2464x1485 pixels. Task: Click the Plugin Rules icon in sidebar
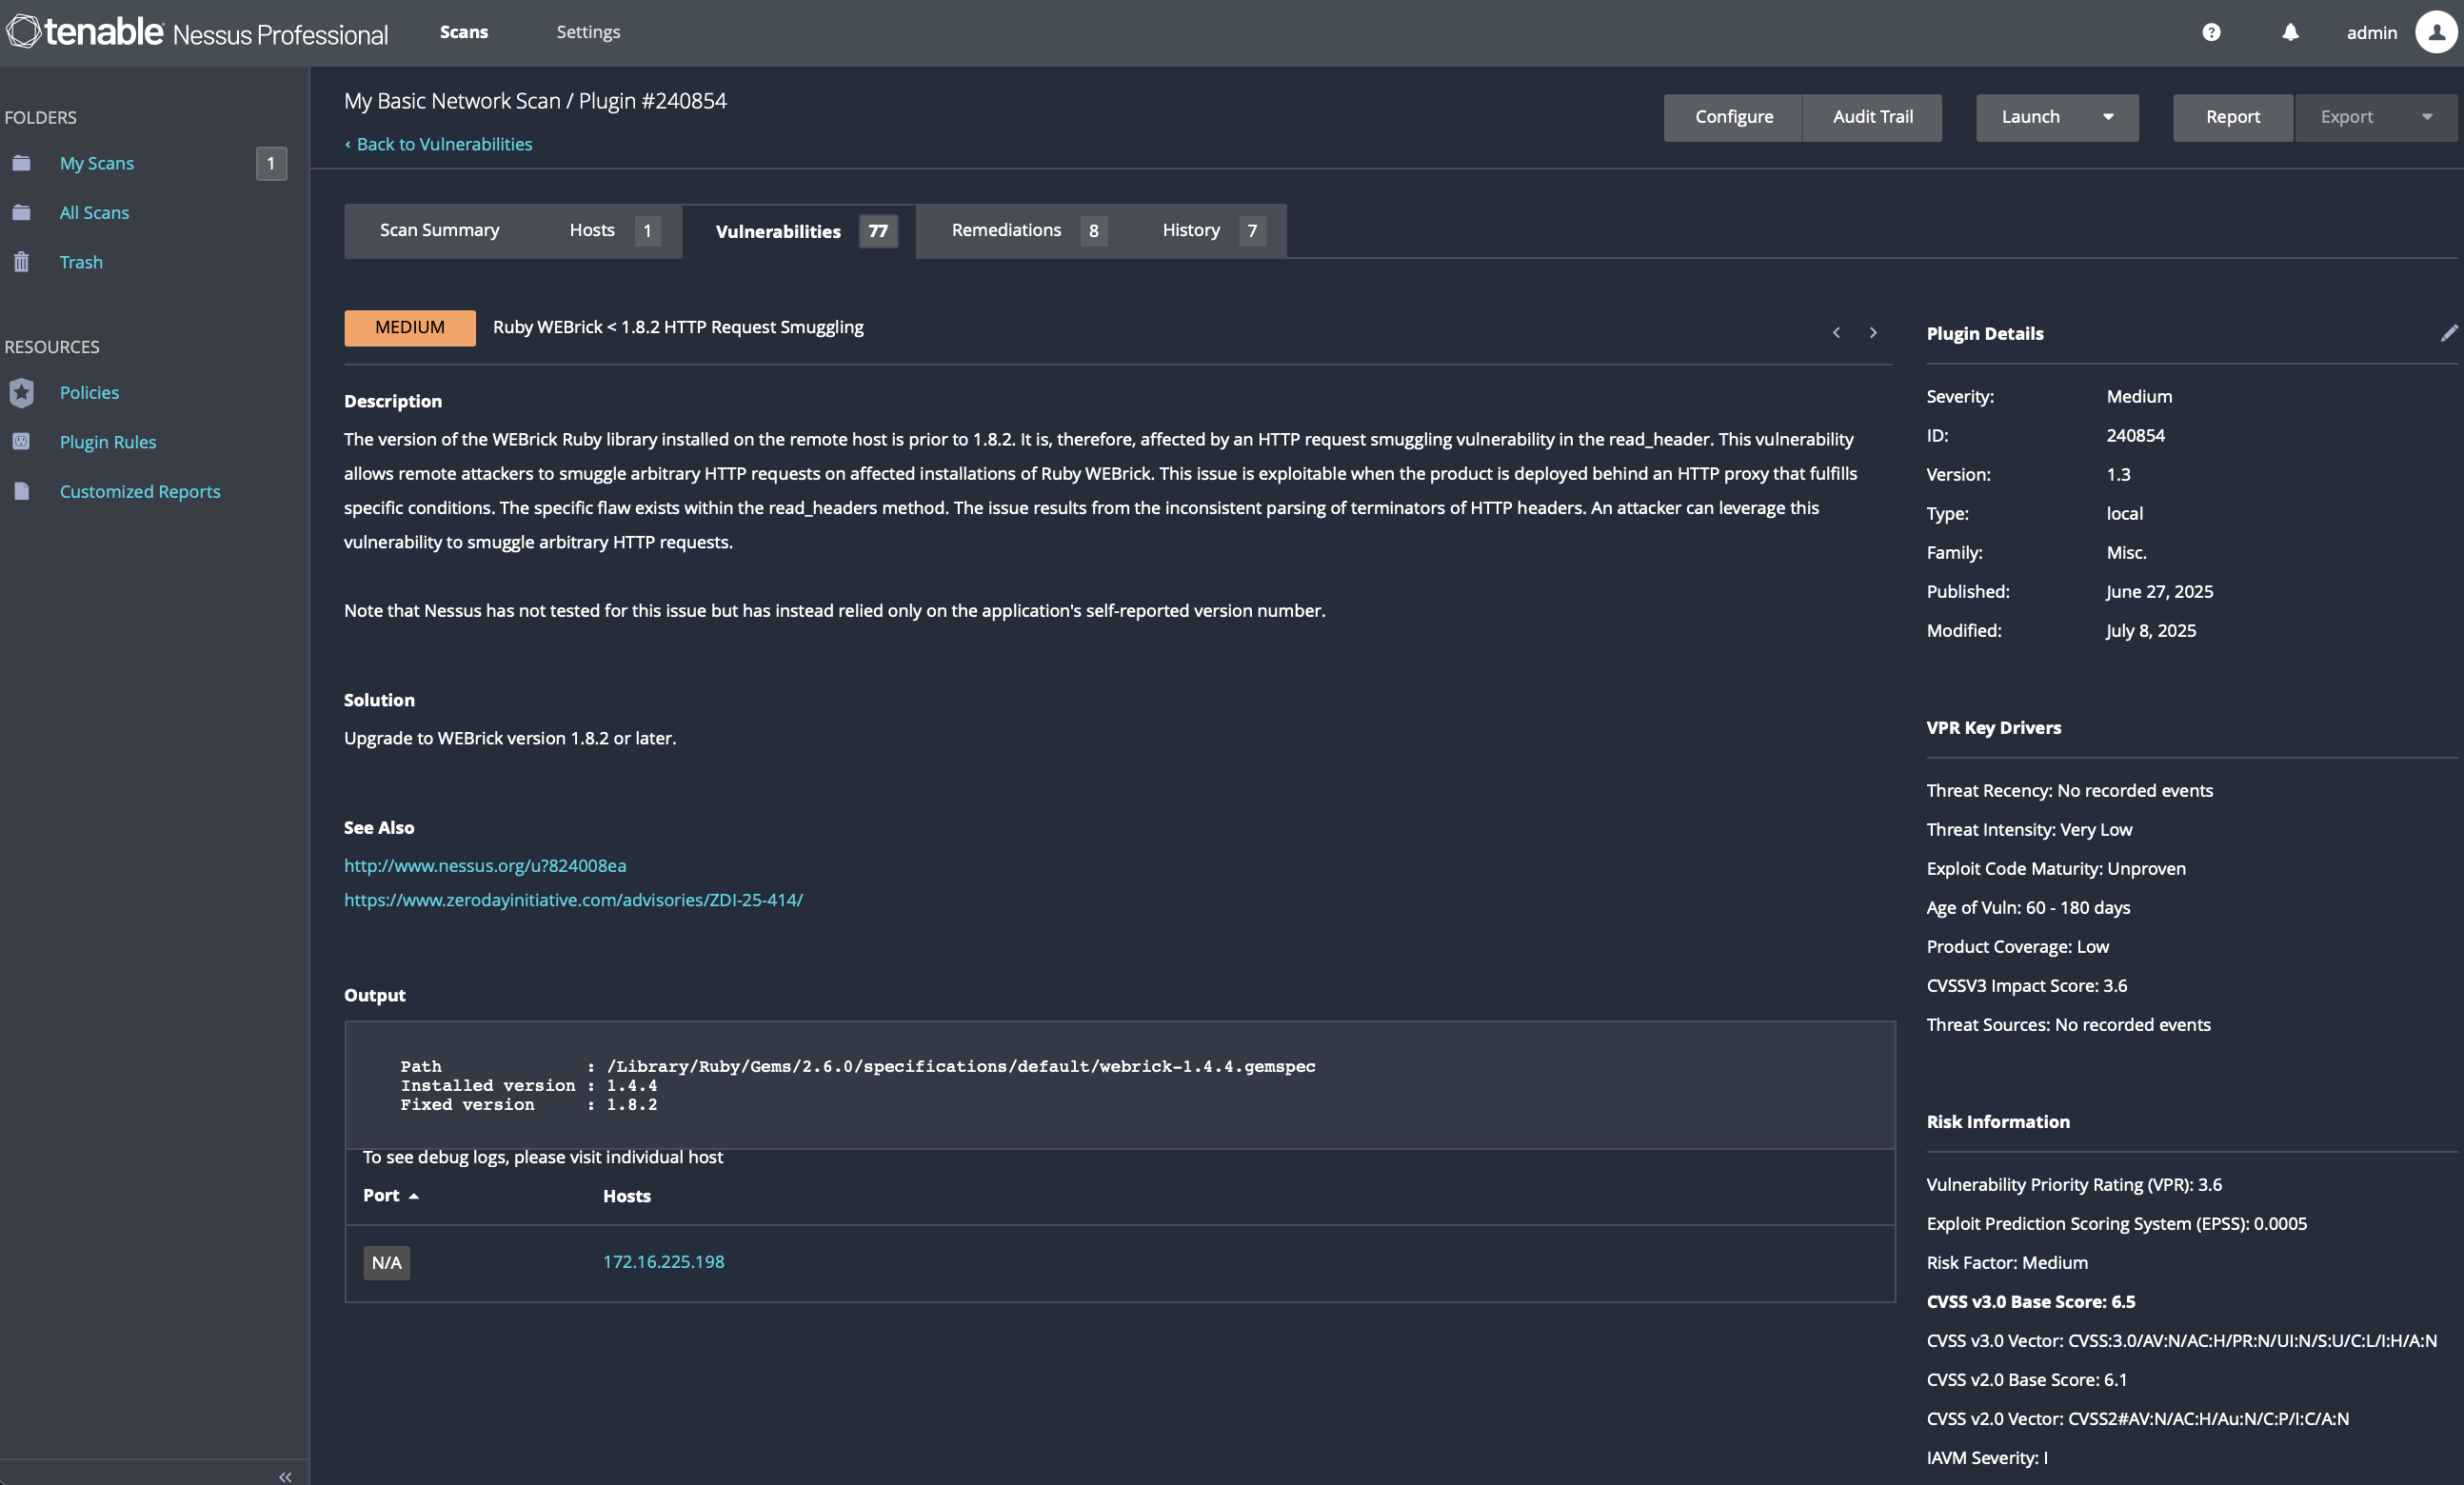pos(21,441)
